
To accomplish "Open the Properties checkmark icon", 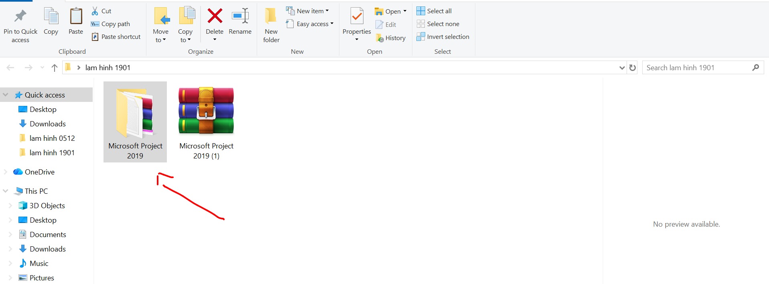I will pos(356,17).
